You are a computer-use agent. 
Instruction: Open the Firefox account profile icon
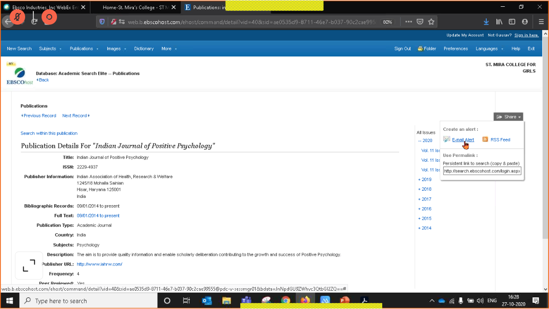(x=525, y=21)
